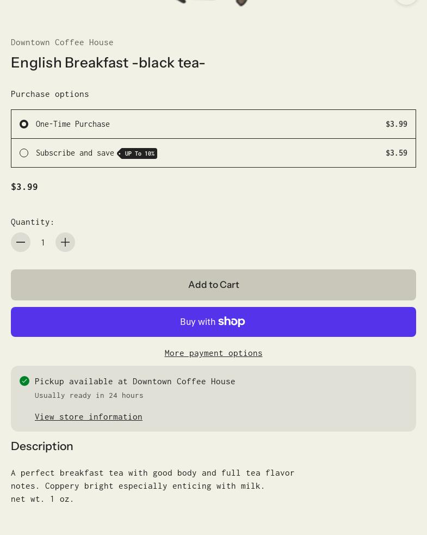Click the "UP To 10%" savings badge
Viewport: 427px width, 535px height.
tap(138, 153)
